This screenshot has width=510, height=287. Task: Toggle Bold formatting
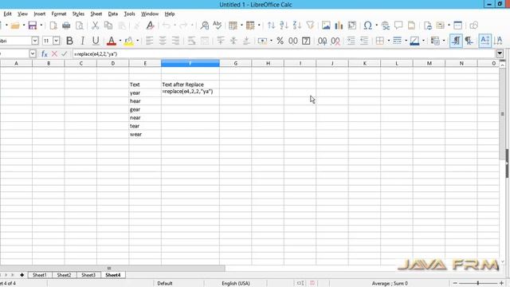(69, 41)
